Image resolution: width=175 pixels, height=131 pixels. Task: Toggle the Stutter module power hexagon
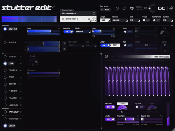pos(5,29)
